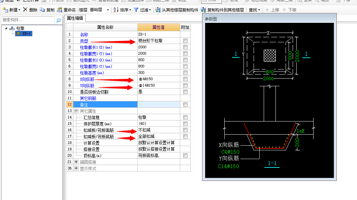357x200 pixels.
Task: Toggle 附加 checkbox for 柱墩截宽1 row
Action: pos(185,53)
